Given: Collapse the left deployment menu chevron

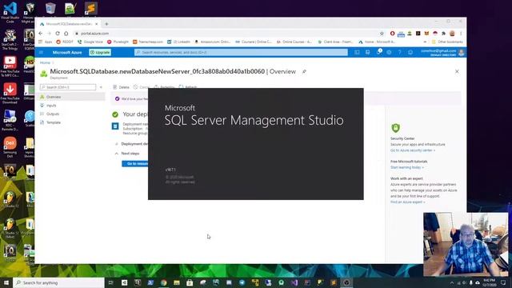Looking at the screenshot, I should (101, 87).
